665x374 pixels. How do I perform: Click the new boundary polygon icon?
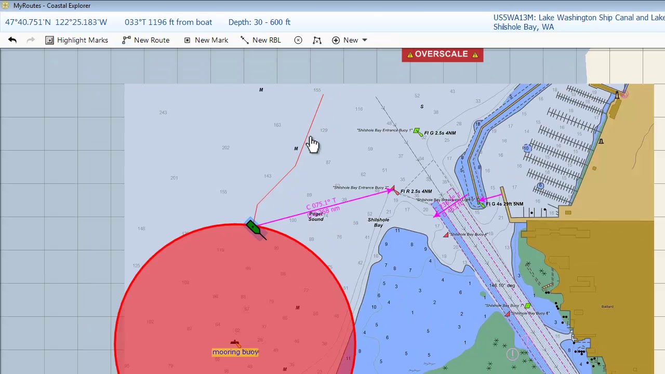coord(317,40)
